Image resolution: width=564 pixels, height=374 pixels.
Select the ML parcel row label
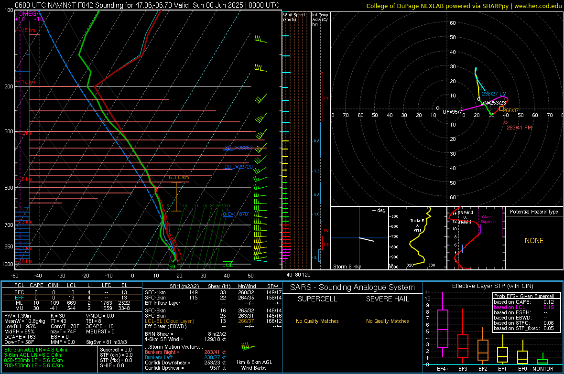(20, 303)
